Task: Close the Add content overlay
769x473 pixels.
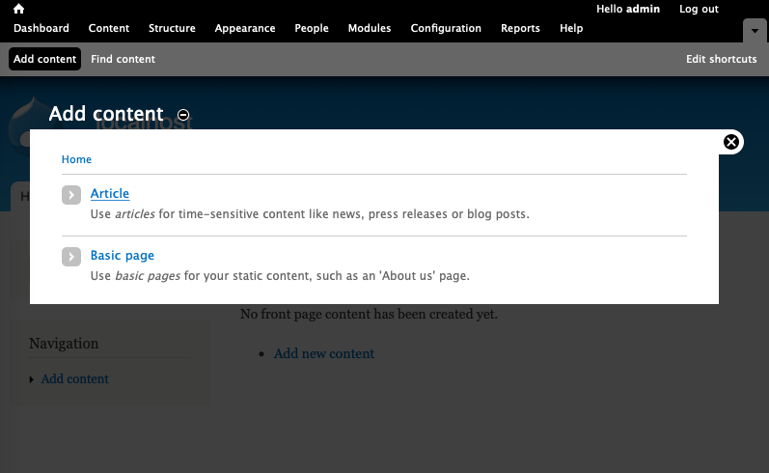Action: pos(730,142)
